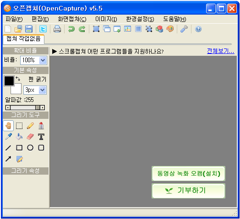
Task: Undo with the green back arrow
Action: [x=71, y=29]
